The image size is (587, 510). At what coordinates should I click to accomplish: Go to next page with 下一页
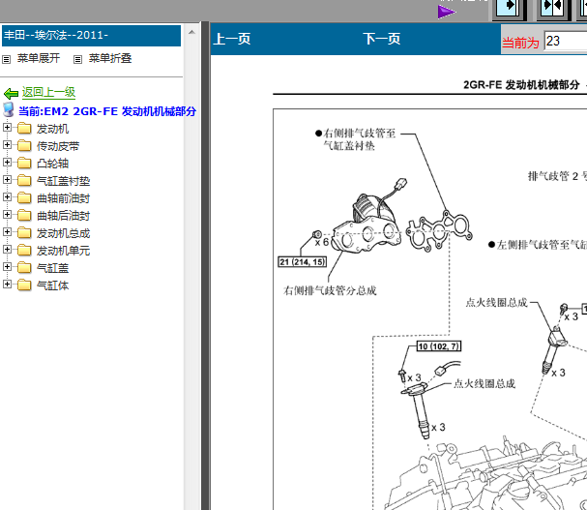tap(381, 39)
